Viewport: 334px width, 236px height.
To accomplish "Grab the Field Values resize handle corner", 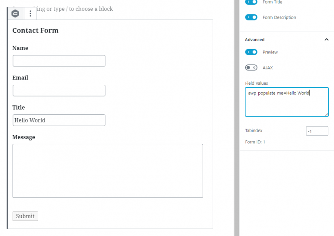I will [x=326, y=114].
